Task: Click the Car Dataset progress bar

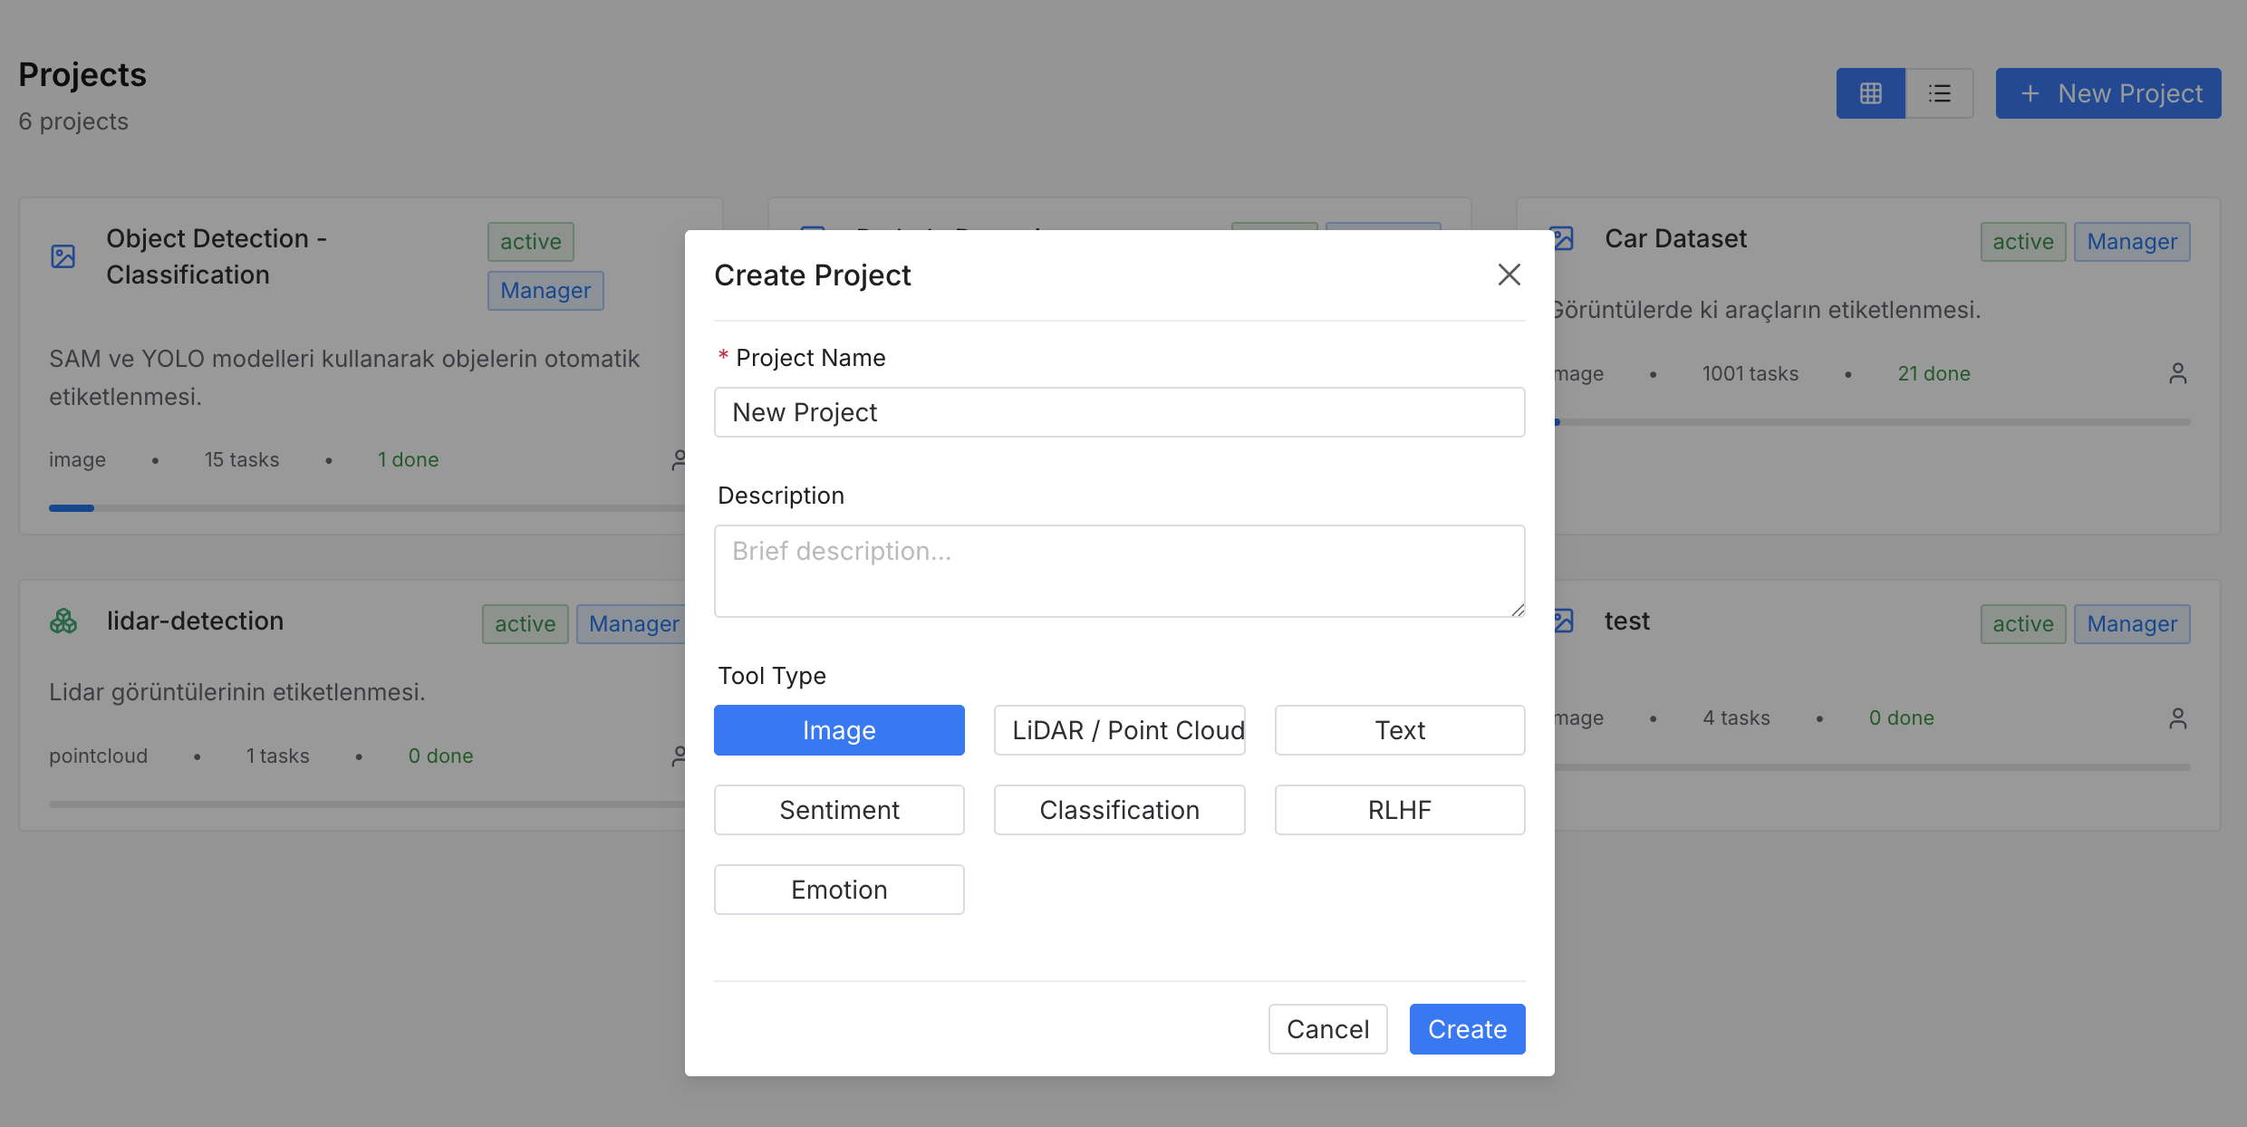Action: click(1872, 422)
